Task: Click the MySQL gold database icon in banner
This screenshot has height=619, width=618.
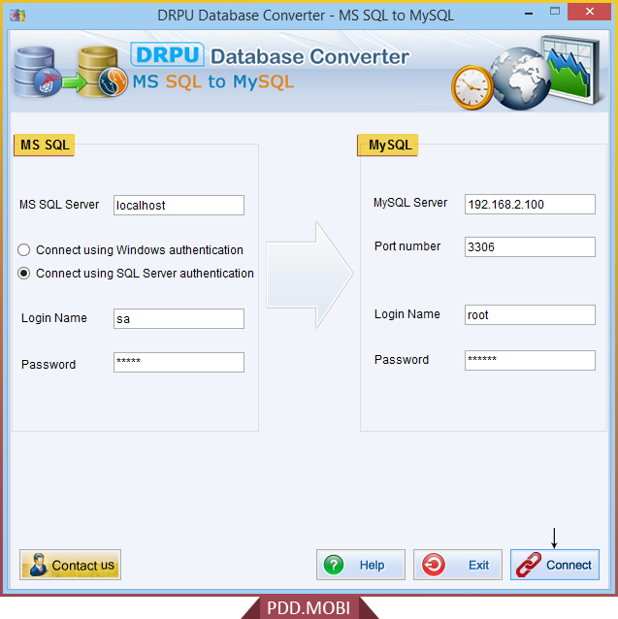Action: (103, 72)
